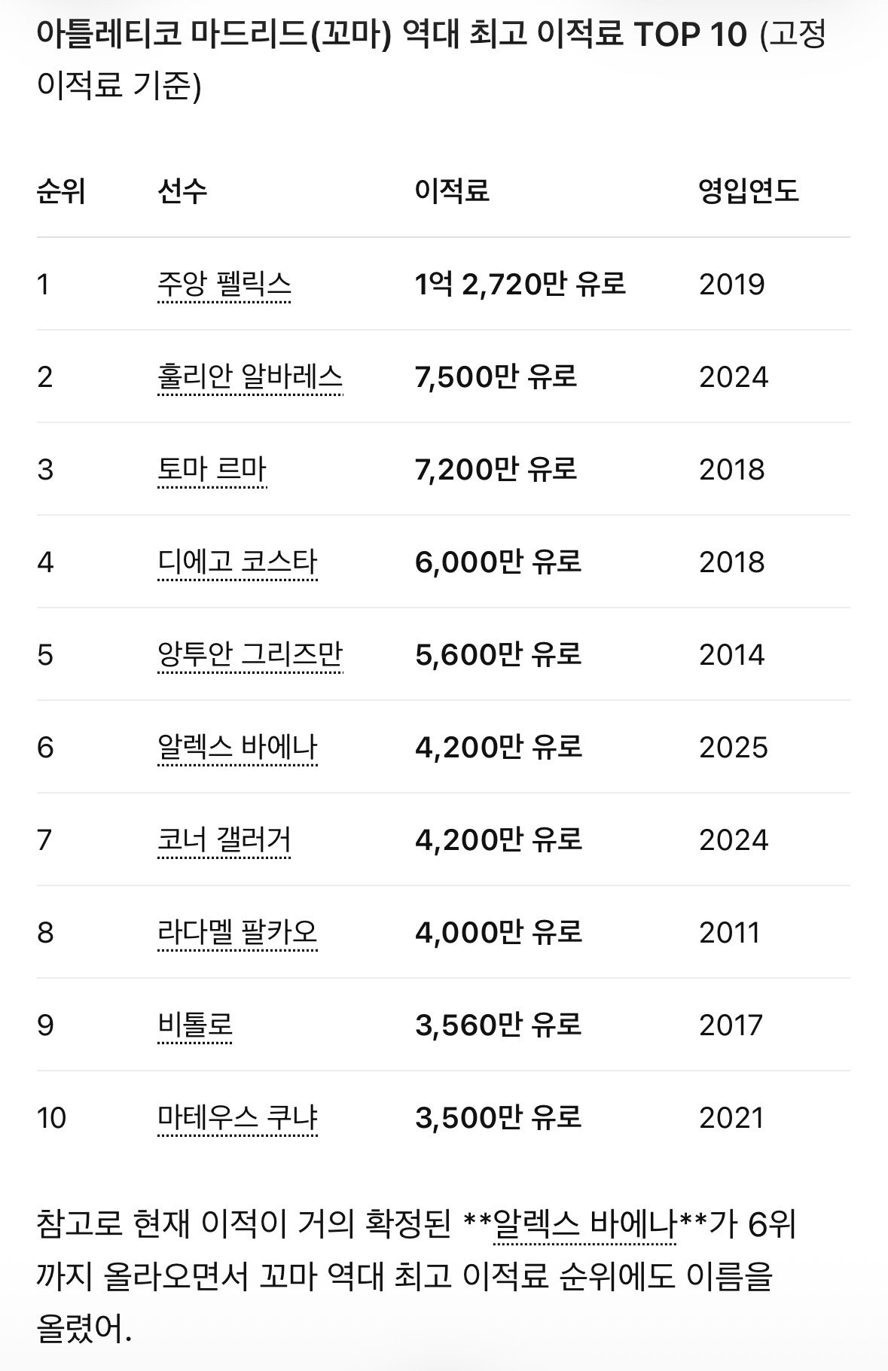
Task: Click the 코너 갤러거 link
Action: (x=224, y=840)
